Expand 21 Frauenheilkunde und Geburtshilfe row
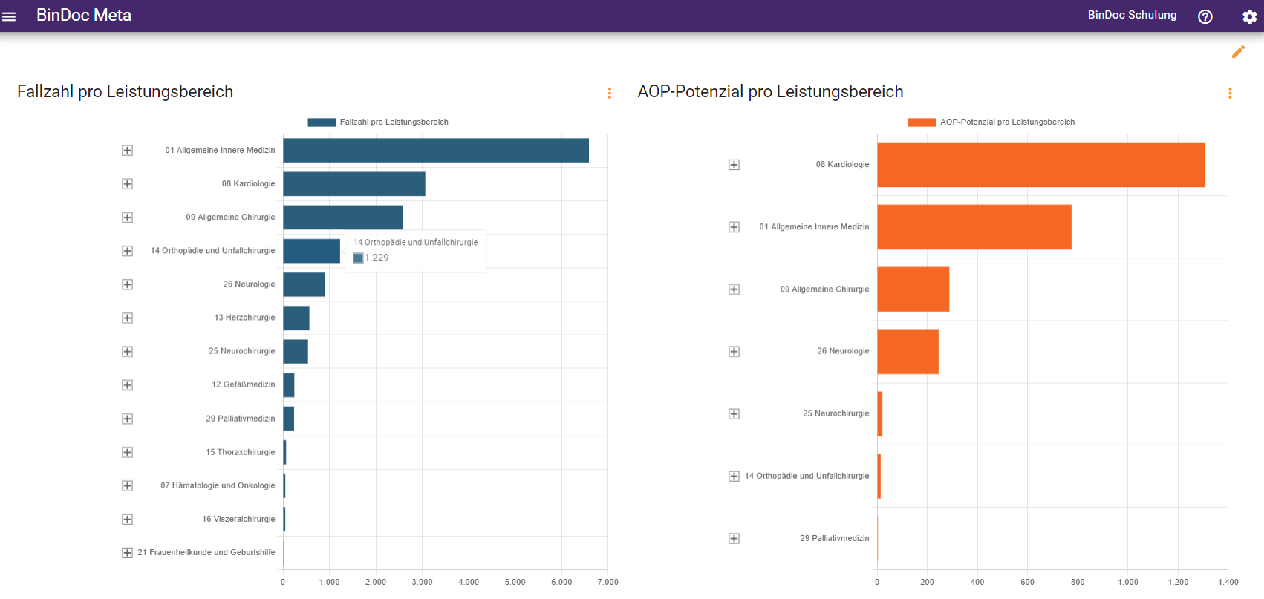Screen dimensions: 1264x599 pos(128,553)
